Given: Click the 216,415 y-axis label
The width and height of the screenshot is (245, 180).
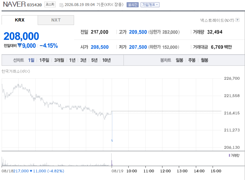Looking at the screenshot, I should [x=232, y=113].
